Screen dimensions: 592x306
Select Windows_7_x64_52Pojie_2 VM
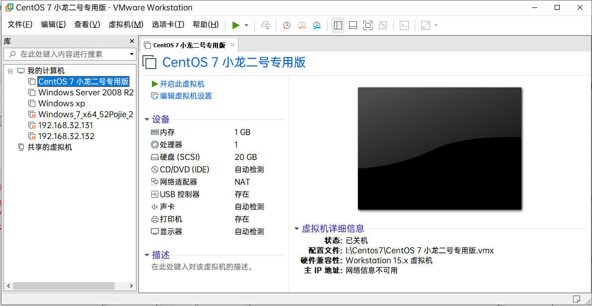pos(86,114)
